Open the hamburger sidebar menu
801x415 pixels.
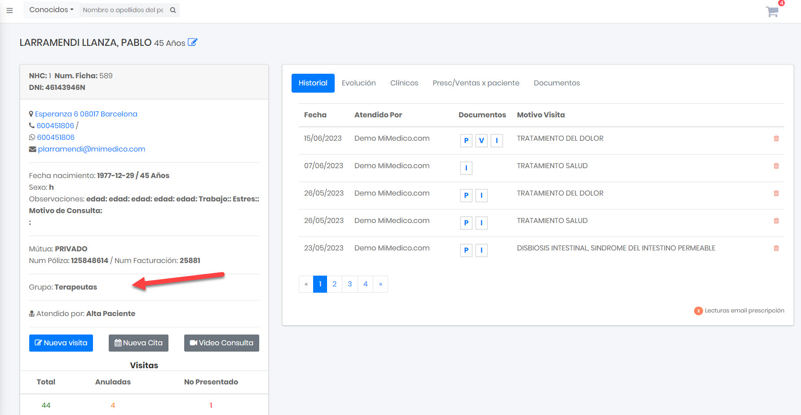tap(9, 10)
